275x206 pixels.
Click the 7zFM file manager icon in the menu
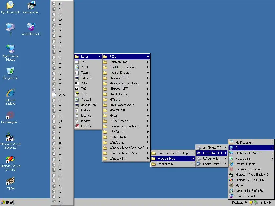[x=77, y=83]
